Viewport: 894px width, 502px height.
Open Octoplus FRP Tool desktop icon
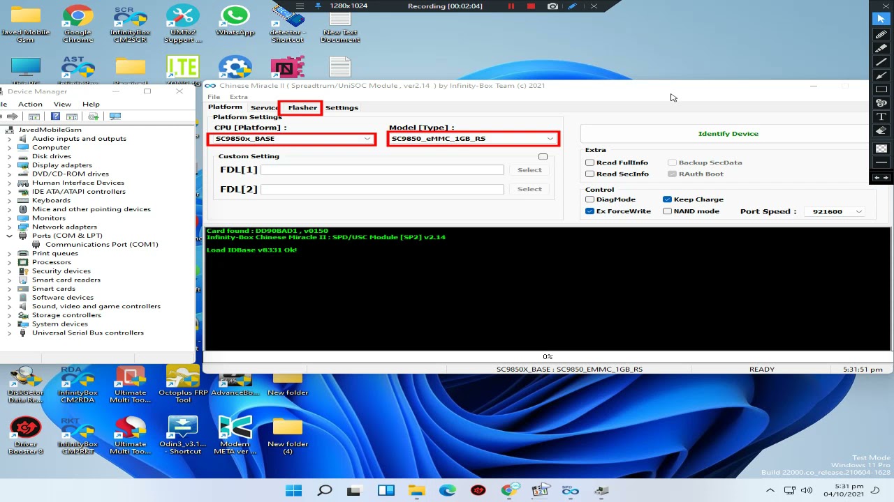coord(183,385)
